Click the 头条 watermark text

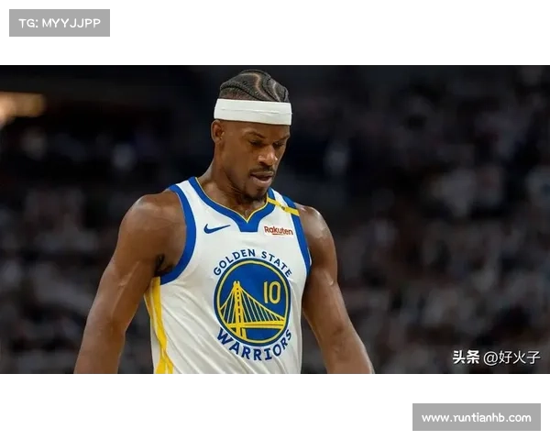tap(466, 357)
